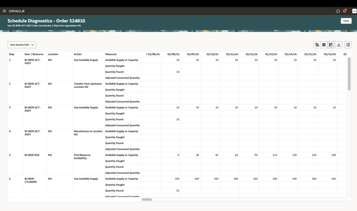This screenshot has width=357, height=211.
Task: Open notifications showing one alert
Action: pyautogui.click(x=344, y=11)
